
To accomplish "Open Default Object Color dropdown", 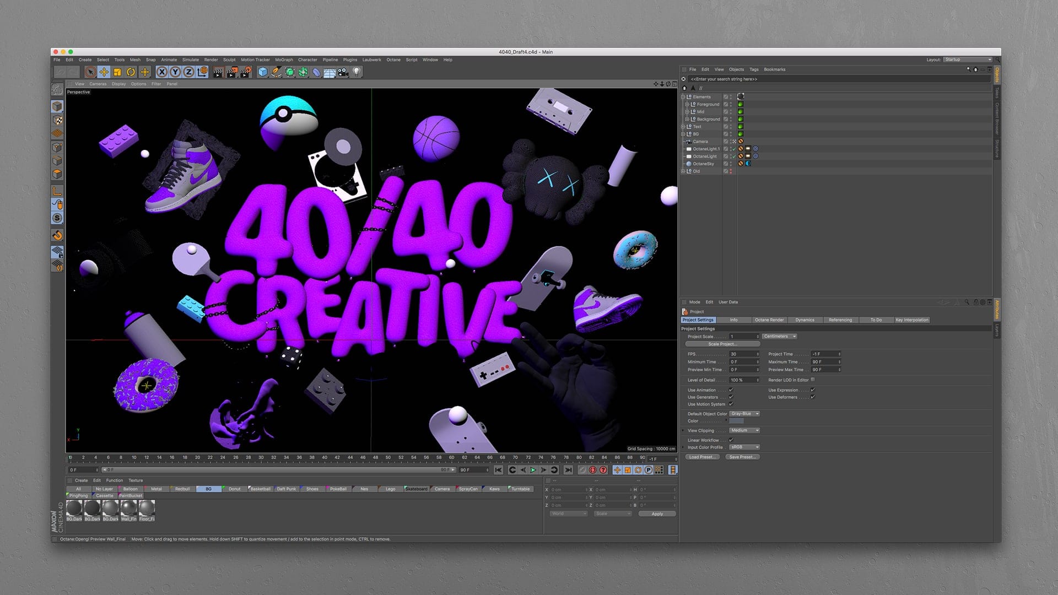I will (744, 414).
